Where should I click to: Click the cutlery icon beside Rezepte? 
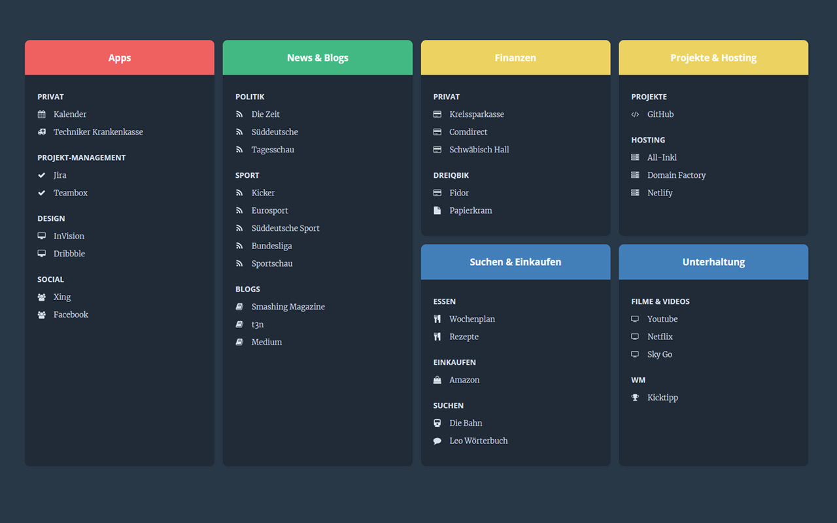437,337
